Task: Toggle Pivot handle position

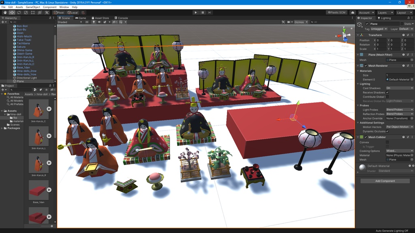Action: [x=59, y=13]
